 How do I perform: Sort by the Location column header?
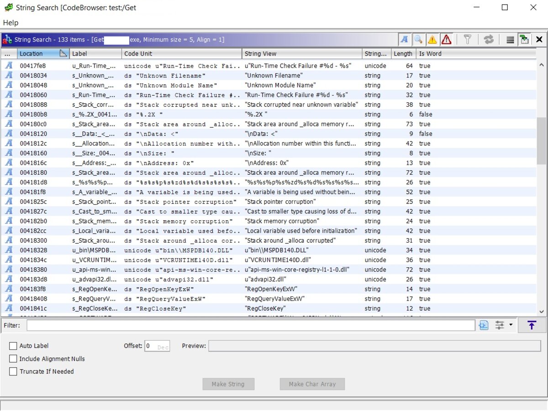pos(43,54)
